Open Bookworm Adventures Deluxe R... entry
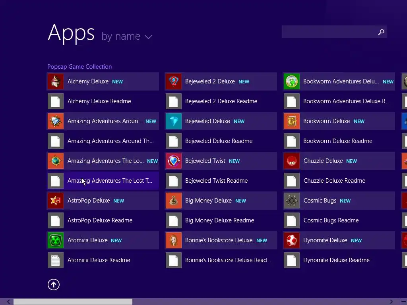Screen dimensions: 407x305 tap(339, 101)
